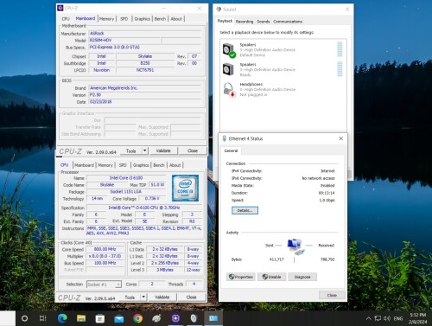Image resolution: width=432 pixels, height=326 pixels.
Task: Click the BIOS version P2.50 field
Action: pos(145,95)
